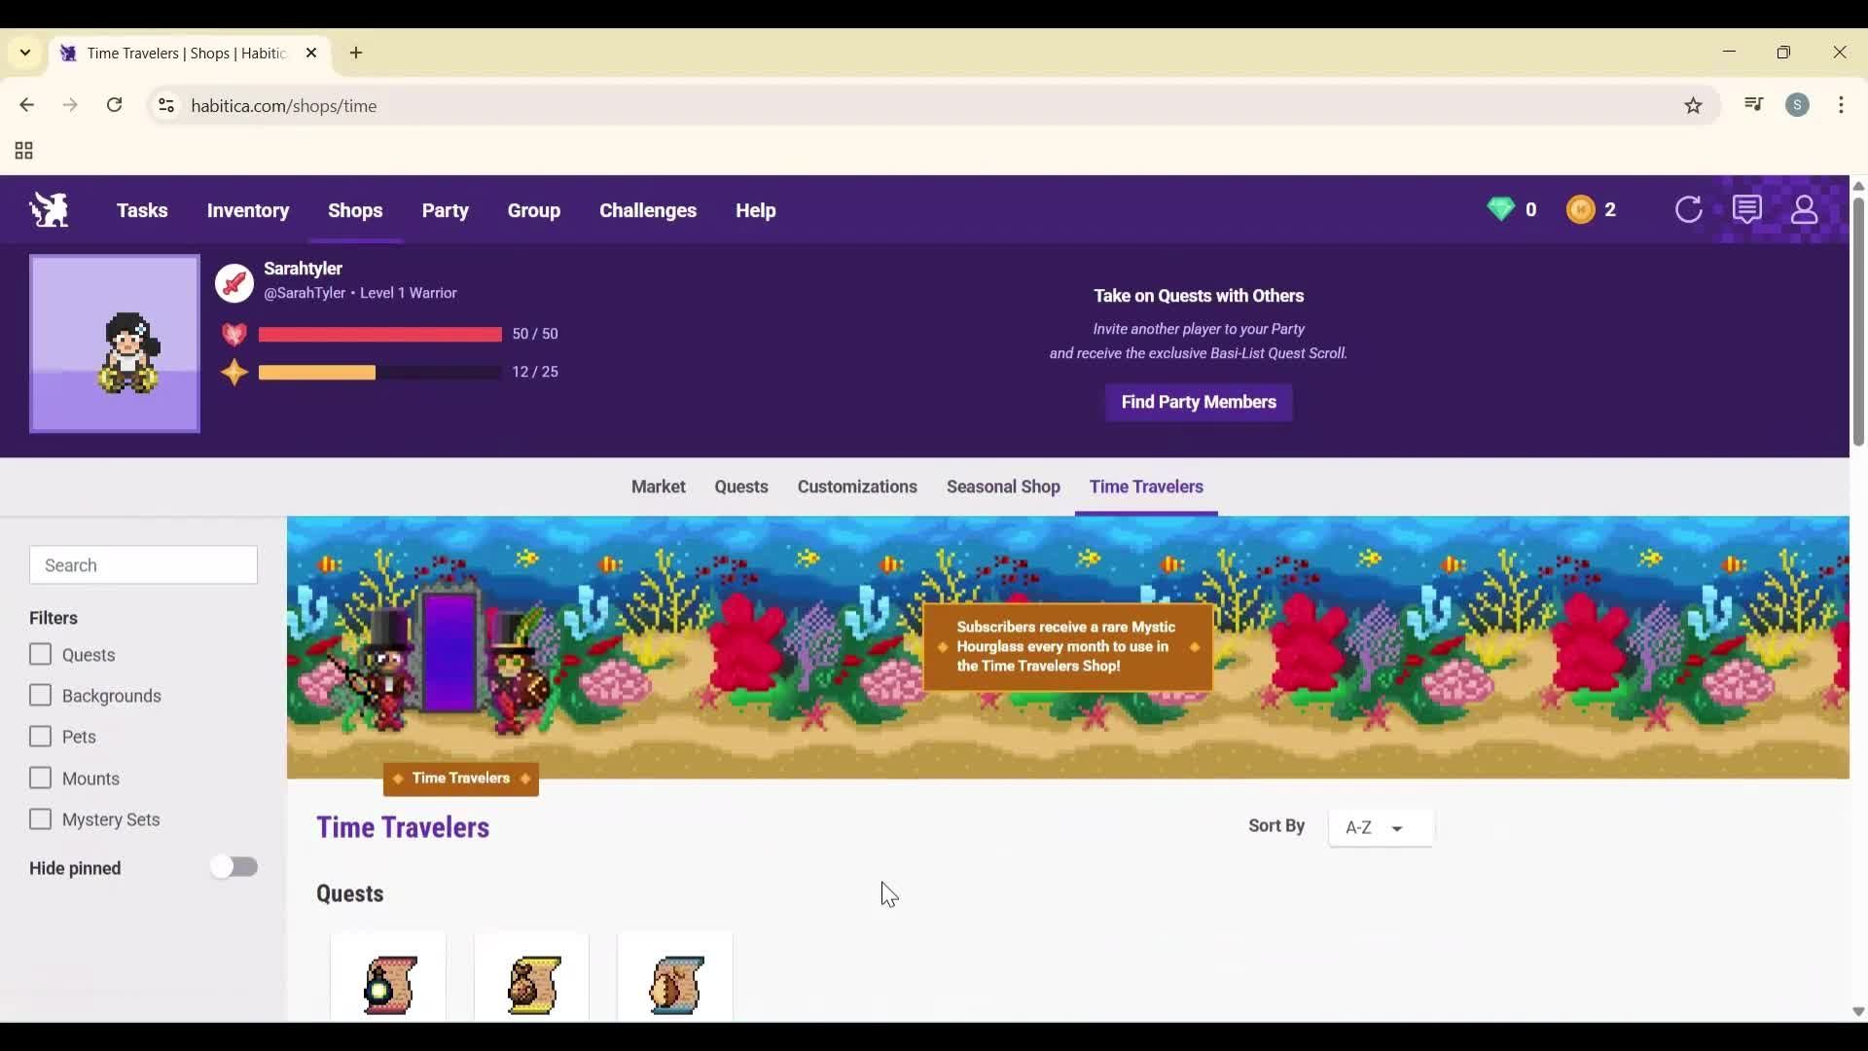The image size is (1868, 1051).
Task: Switch to the Seasonal Shop tab
Action: click(1003, 487)
